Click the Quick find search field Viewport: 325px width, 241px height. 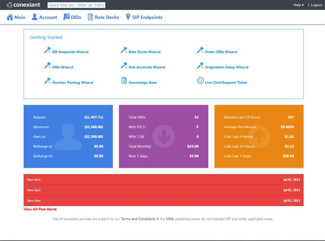(76, 5)
